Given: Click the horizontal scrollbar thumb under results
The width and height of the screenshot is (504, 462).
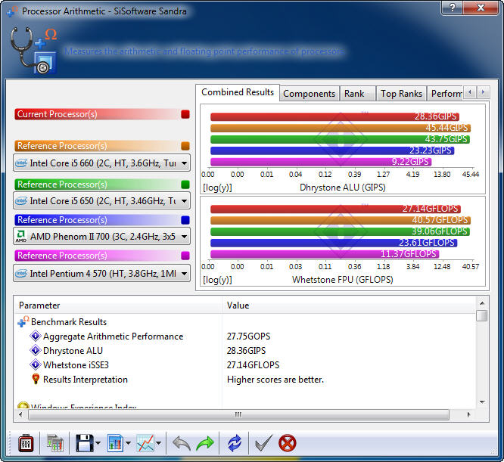Looking at the screenshot, I should 238,414.
